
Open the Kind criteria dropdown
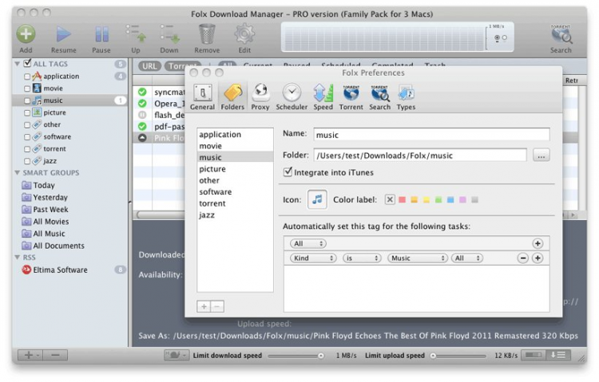click(312, 258)
